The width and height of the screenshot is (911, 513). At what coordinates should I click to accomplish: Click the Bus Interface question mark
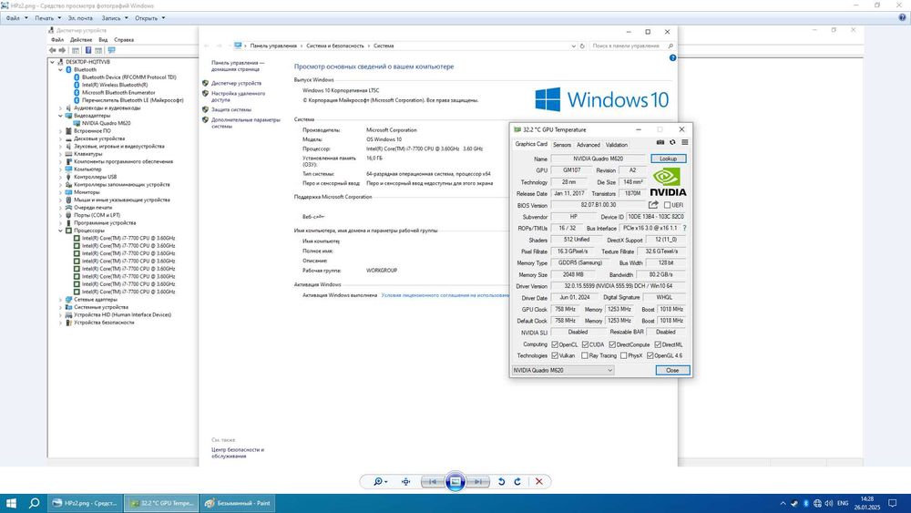tap(684, 229)
